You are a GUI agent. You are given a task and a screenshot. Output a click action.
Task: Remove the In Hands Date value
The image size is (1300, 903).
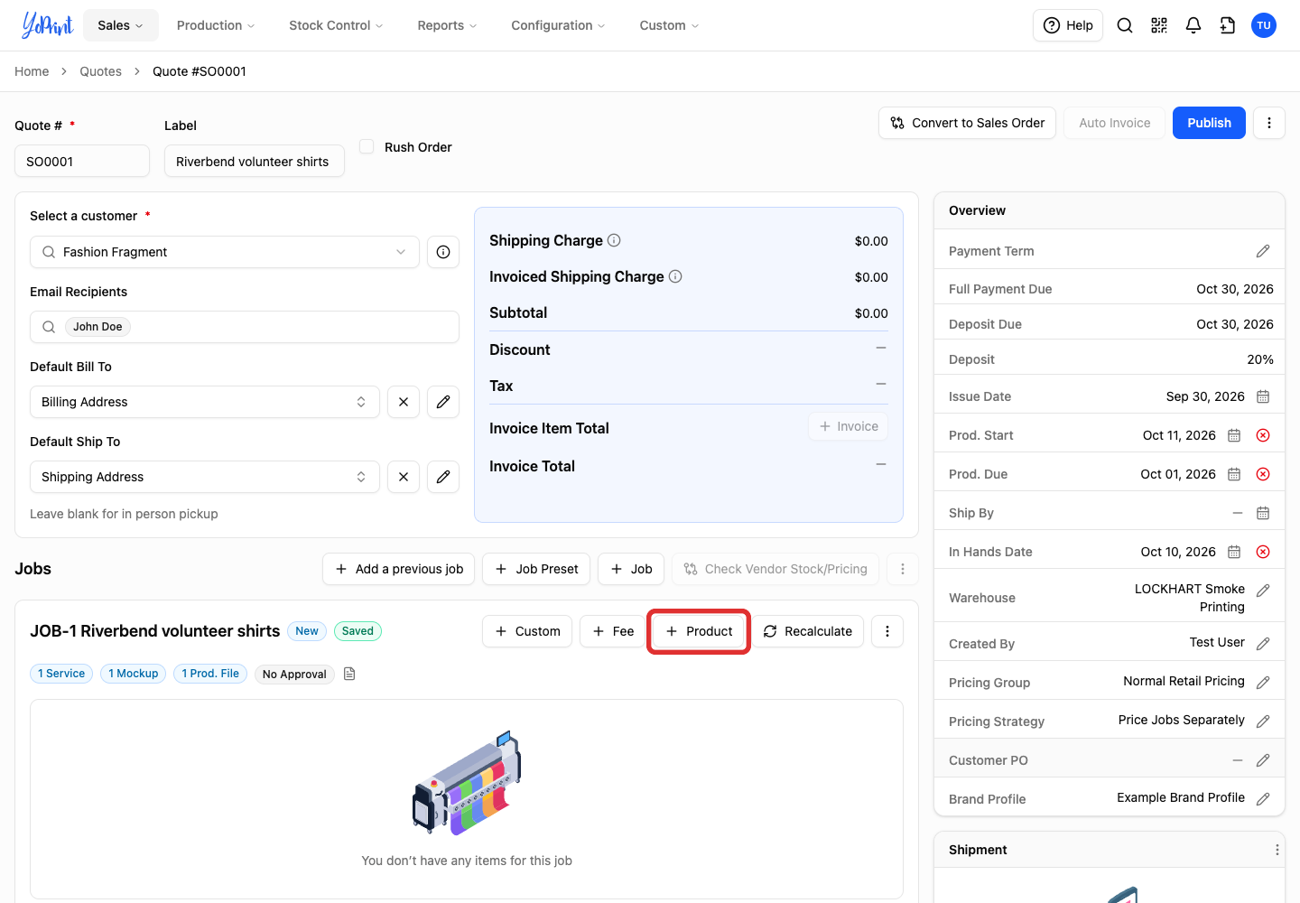[1263, 552]
